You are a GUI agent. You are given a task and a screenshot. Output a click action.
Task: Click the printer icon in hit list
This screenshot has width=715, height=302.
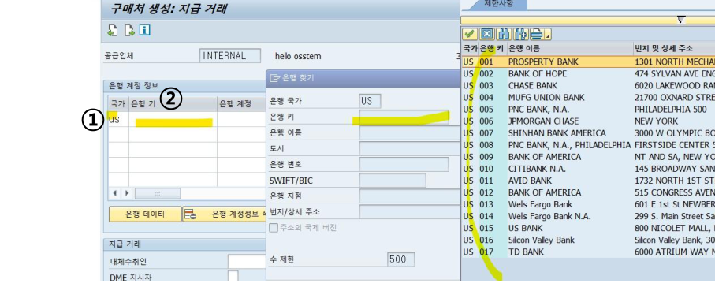pyautogui.click(x=537, y=34)
